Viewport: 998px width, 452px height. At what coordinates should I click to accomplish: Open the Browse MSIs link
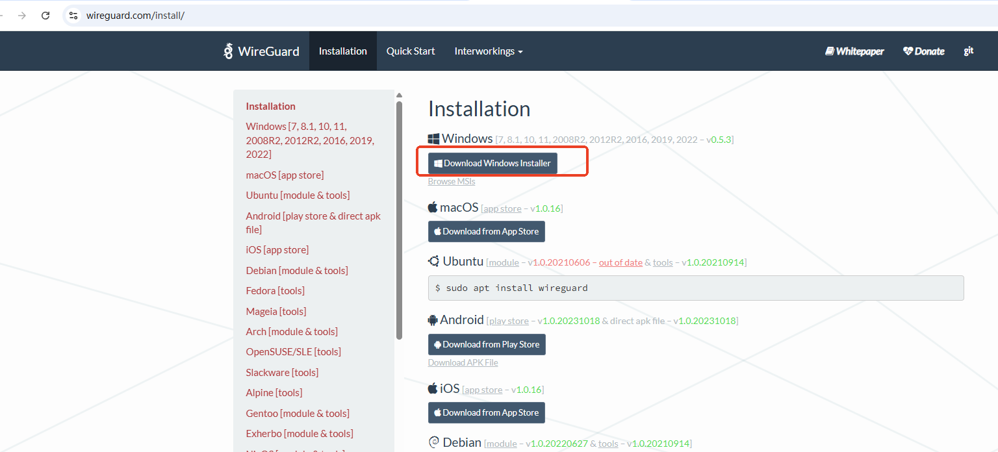[452, 182]
